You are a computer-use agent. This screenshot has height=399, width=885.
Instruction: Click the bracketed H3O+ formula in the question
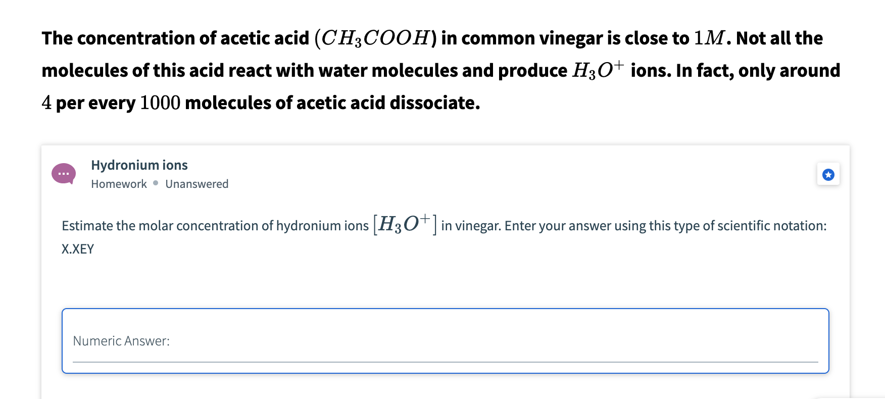(405, 224)
